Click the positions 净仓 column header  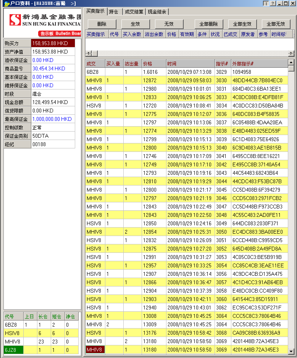point(71,316)
